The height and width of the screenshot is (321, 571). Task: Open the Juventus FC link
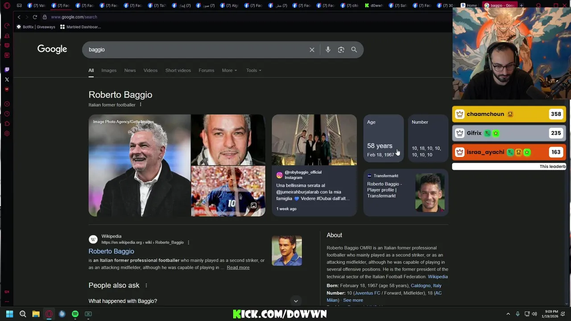coord(367,293)
